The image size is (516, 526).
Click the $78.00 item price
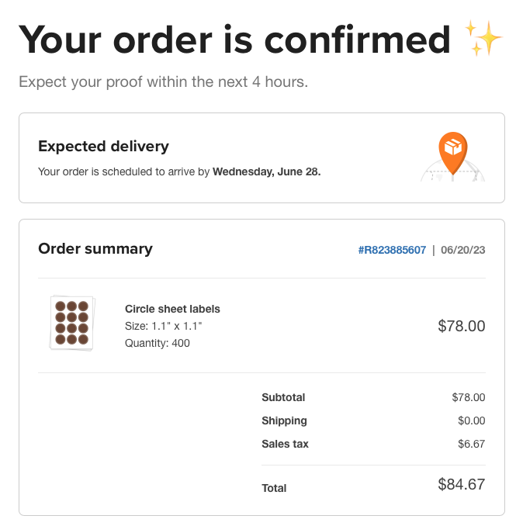[x=461, y=326]
